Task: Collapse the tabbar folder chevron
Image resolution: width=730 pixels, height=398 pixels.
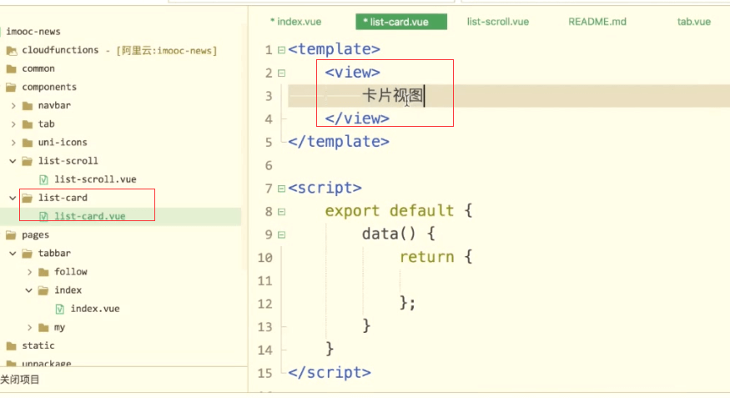Action: (x=13, y=253)
